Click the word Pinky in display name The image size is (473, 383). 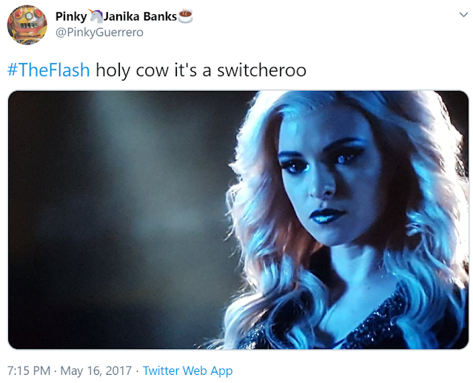coord(71,16)
